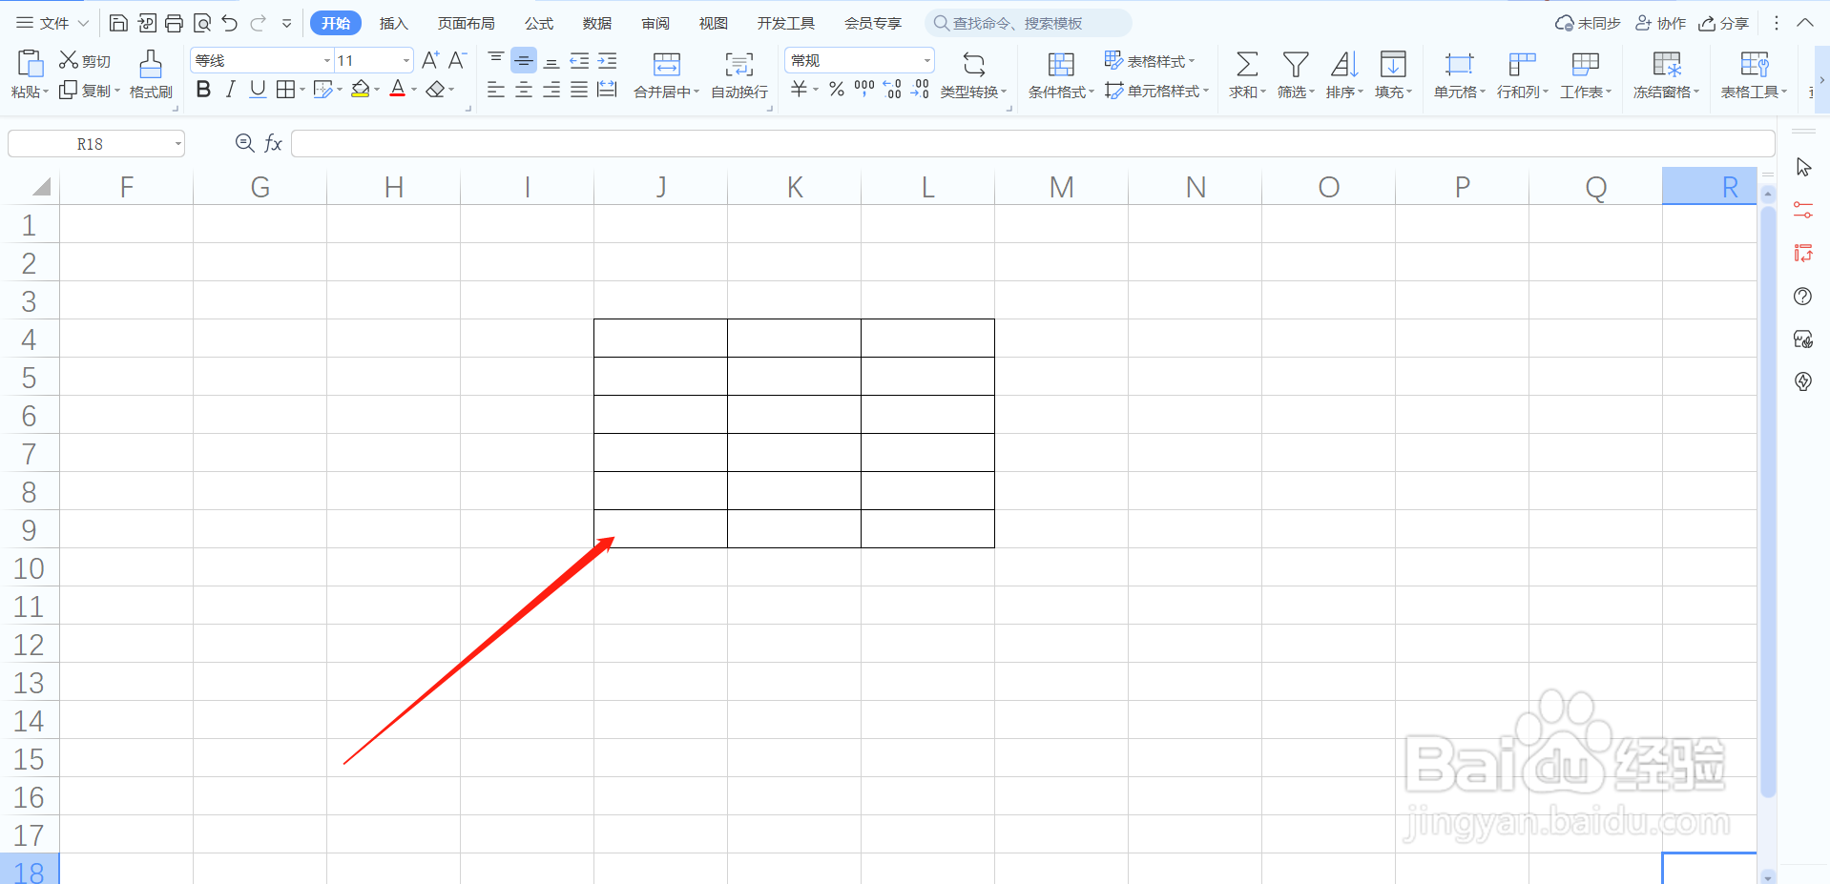Click the eraser clear format icon
The image size is (1830, 884).
point(436,90)
